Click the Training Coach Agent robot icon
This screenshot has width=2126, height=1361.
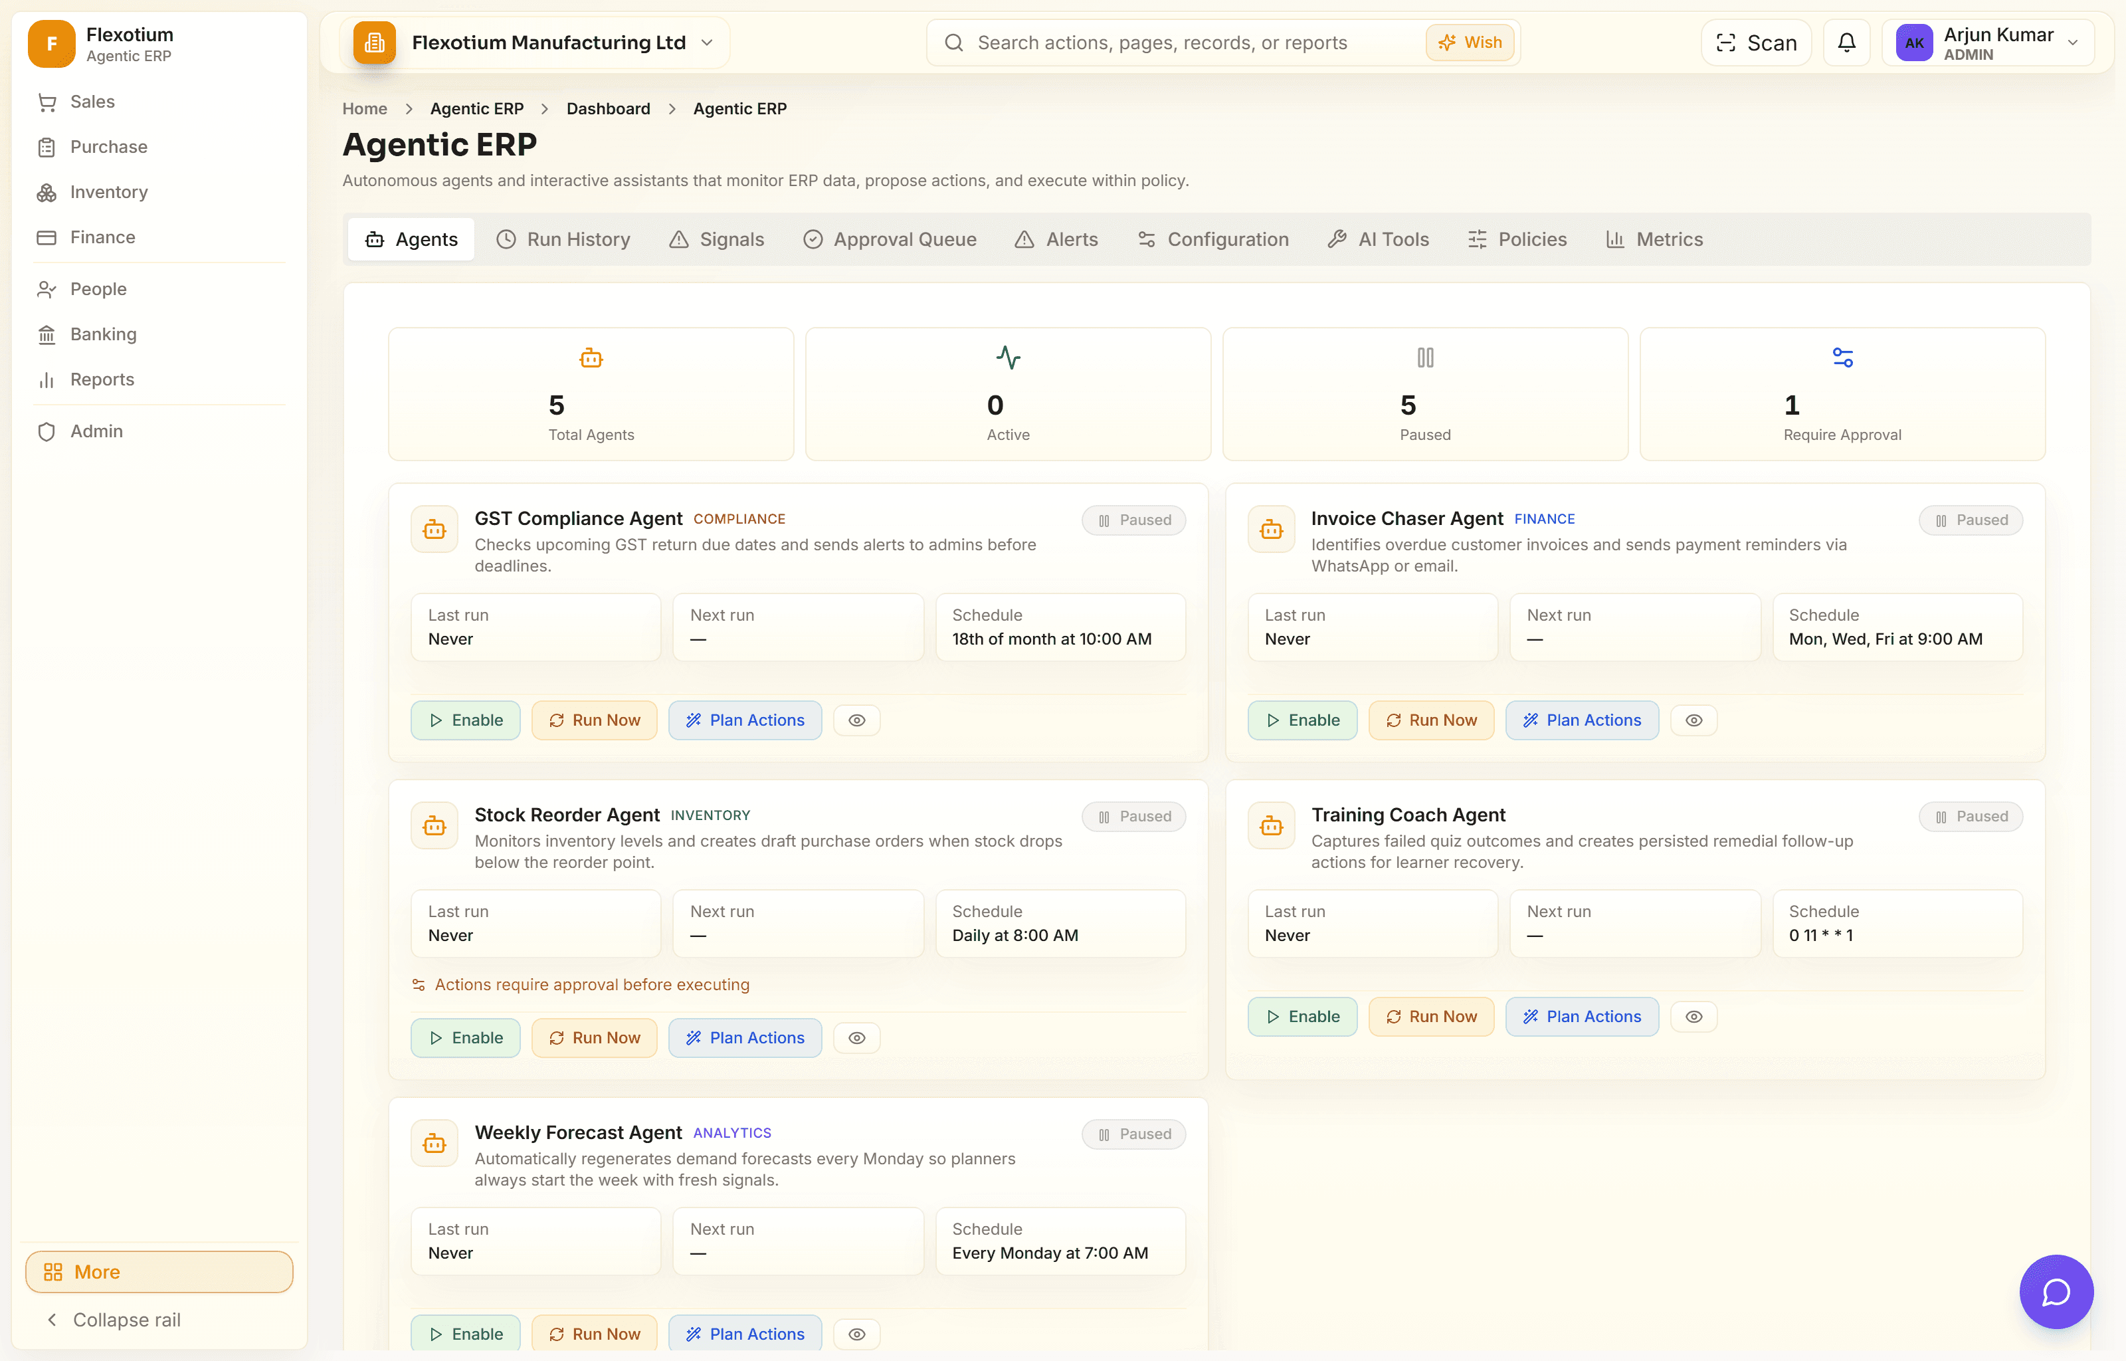click(x=1271, y=825)
